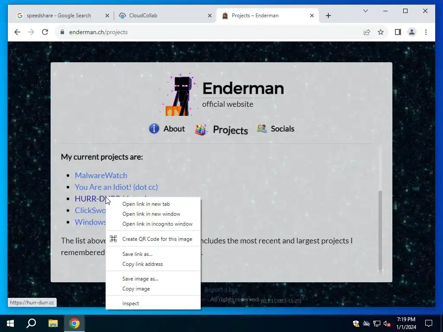Close the Projects – Enderman tab
The image size is (443, 332).
pyautogui.click(x=311, y=16)
